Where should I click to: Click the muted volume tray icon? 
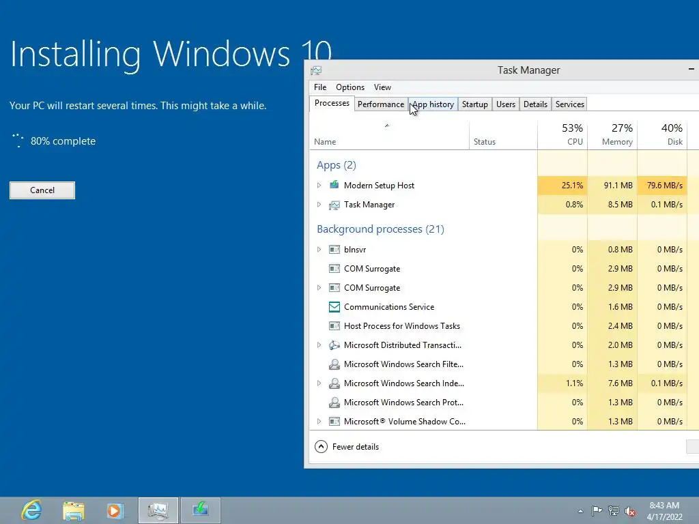pyautogui.click(x=630, y=512)
